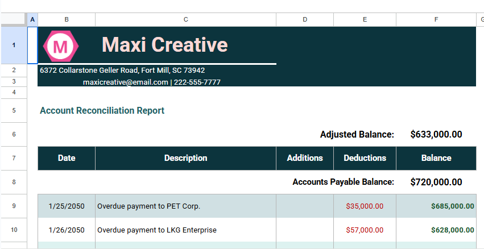Click the Deductions table header cell
This screenshot has height=249, width=484.
coord(365,158)
